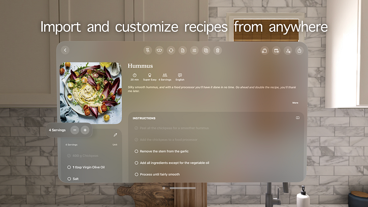This screenshot has height=207, width=368.
Task: Increase servings with the plus button
Action: pyautogui.click(x=85, y=130)
